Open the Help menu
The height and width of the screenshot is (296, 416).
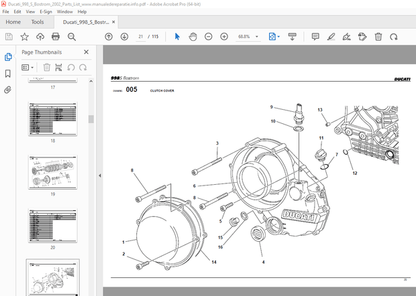(82, 11)
